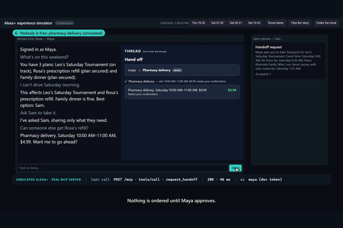Jump to the Sat 07:05 time button
This screenshot has height=228, width=343.
tap(217, 23)
